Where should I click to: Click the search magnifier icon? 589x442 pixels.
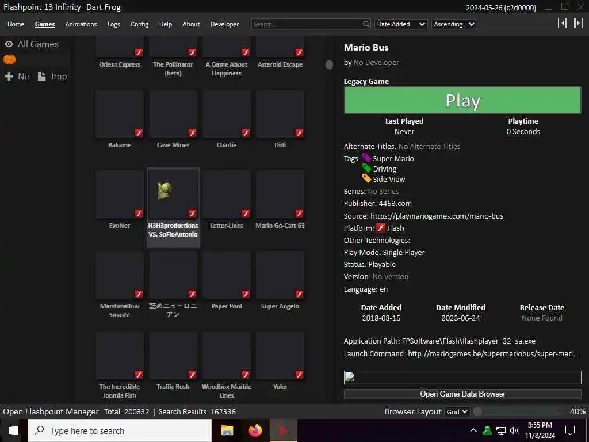tap(366, 24)
